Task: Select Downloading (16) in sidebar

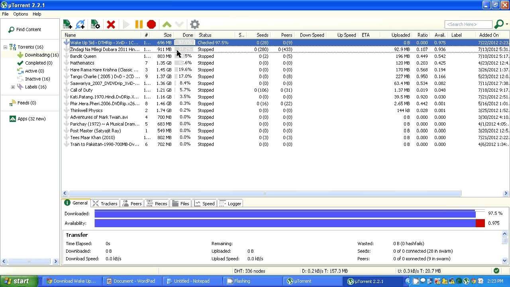Action: point(38,55)
